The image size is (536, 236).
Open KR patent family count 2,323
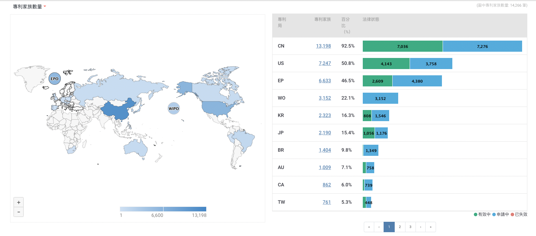(x=325, y=115)
